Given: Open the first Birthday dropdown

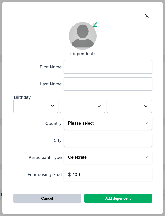Looking at the screenshot, I should tap(36, 106).
